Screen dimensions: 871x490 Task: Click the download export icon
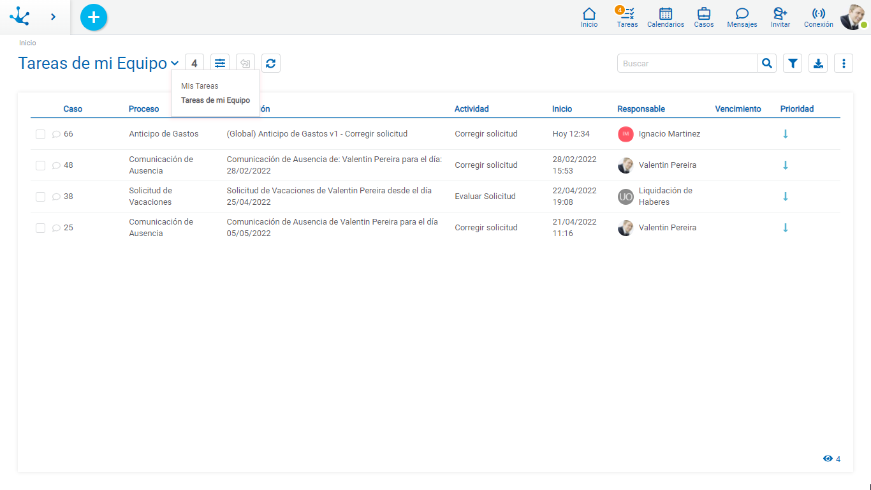tap(818, 63)
